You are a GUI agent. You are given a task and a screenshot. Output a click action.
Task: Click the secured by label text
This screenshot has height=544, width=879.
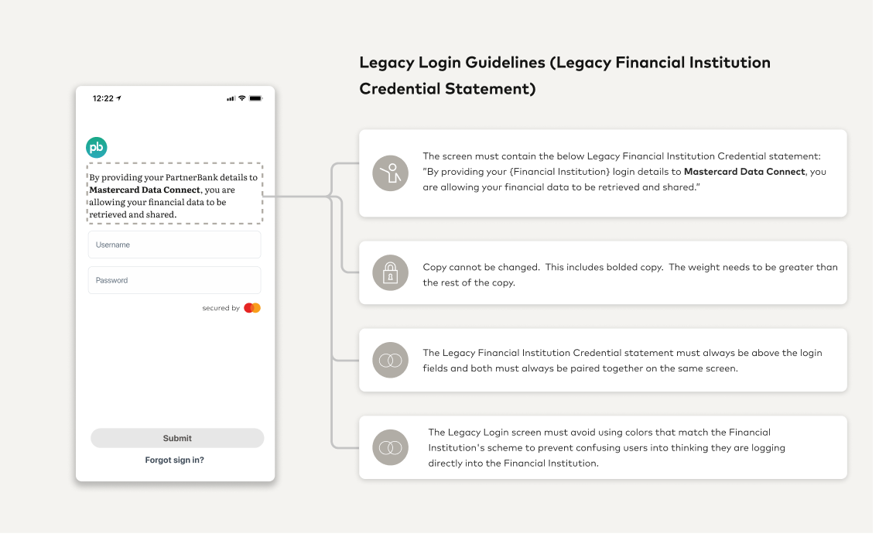click(221, 308)
